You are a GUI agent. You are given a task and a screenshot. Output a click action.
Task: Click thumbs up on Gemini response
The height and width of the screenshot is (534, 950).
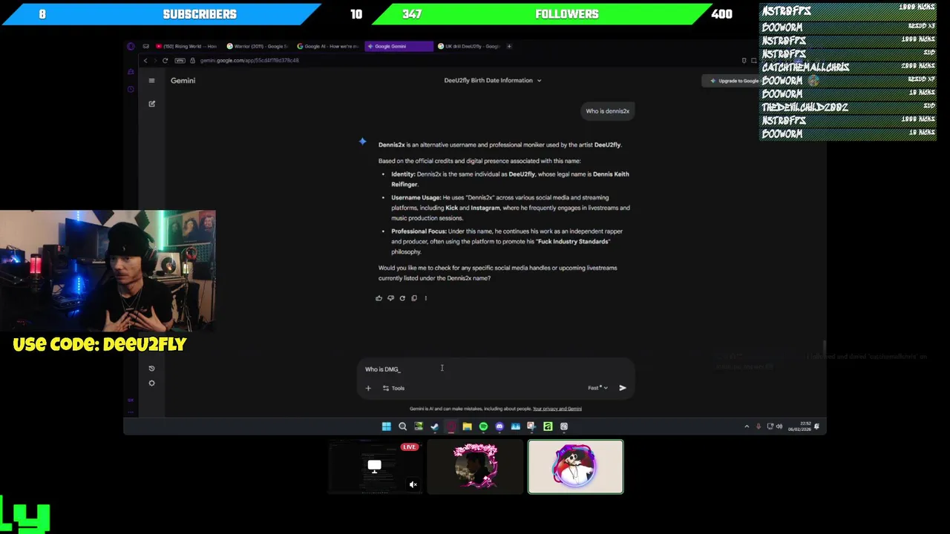pos(379,298)
